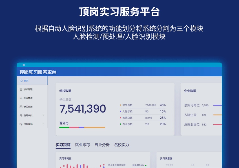
Task: Click the 20% value for 专业总数
Action: pos(163,124)
